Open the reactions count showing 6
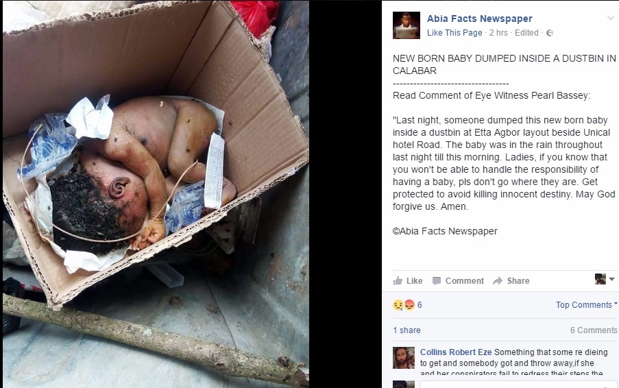Screen dimensions: 619x388 (420, 305)
